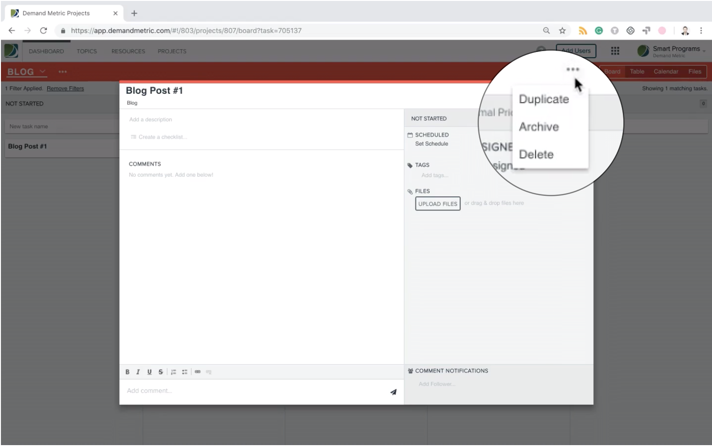Click Set Schedule under Scheduled
Viewport: 712px width, 447px height.
click(x=432, y=144)
